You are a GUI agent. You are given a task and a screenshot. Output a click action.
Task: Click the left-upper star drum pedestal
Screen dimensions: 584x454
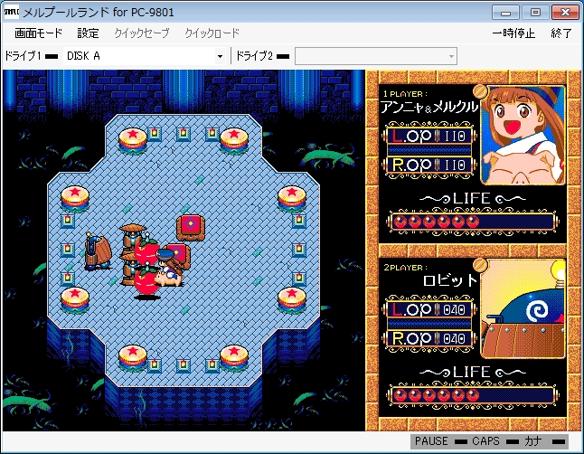(75, 199)
